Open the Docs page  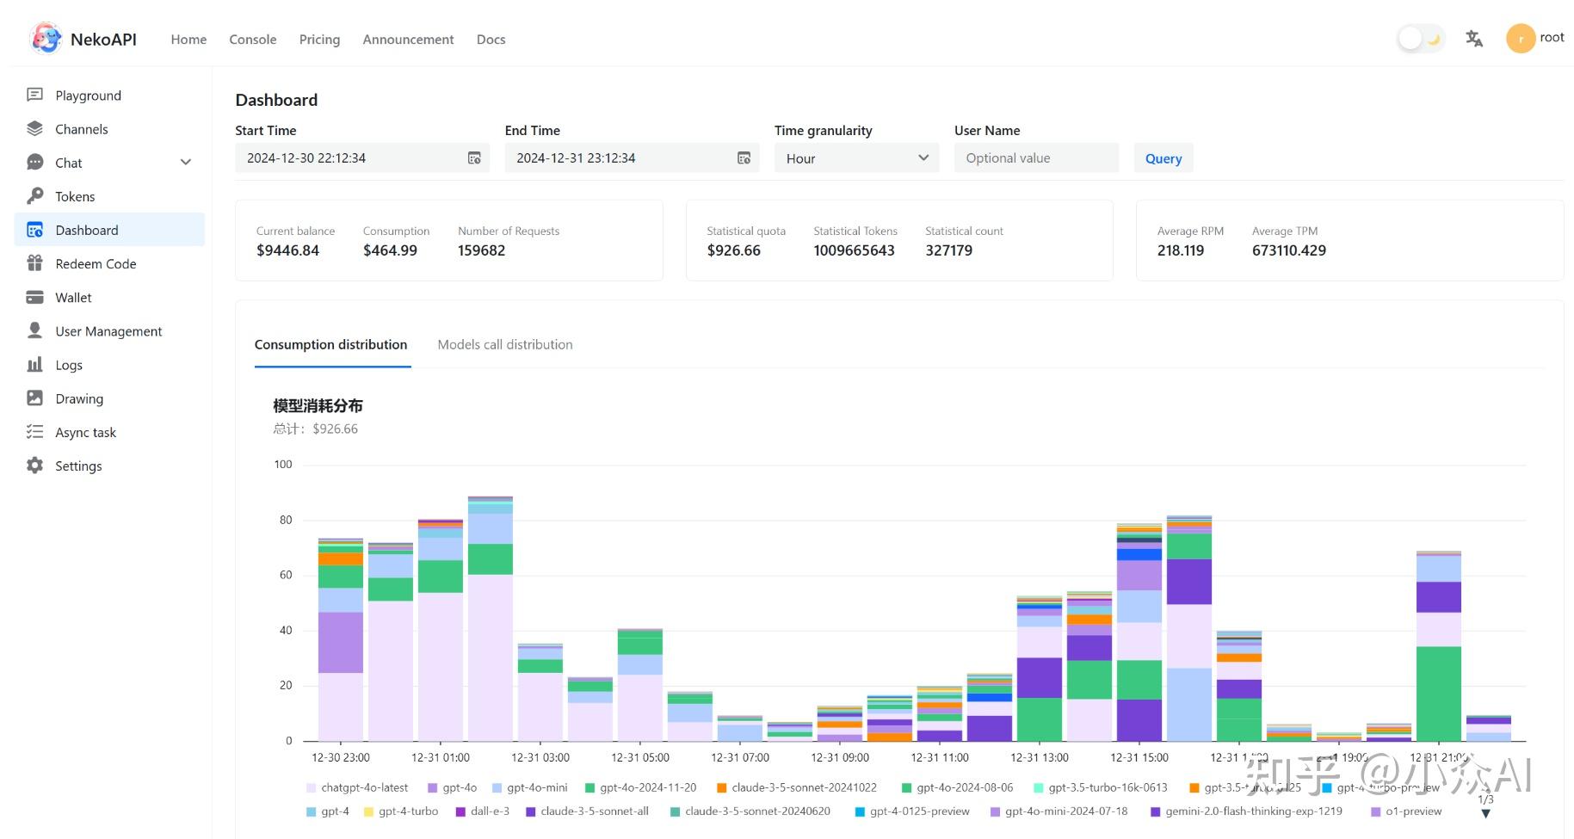(x=491, y=39)
